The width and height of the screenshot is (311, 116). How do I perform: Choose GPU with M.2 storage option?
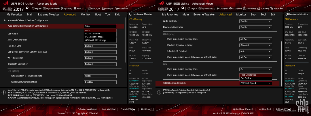coord(100,40)
